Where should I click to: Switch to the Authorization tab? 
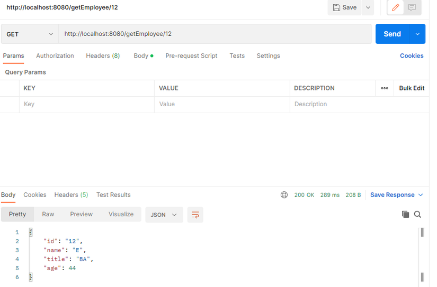55,55
